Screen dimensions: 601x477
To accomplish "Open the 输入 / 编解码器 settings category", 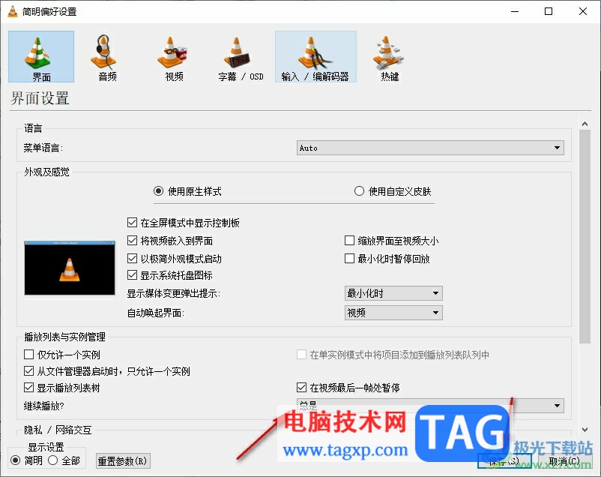I will coord(315,57).
